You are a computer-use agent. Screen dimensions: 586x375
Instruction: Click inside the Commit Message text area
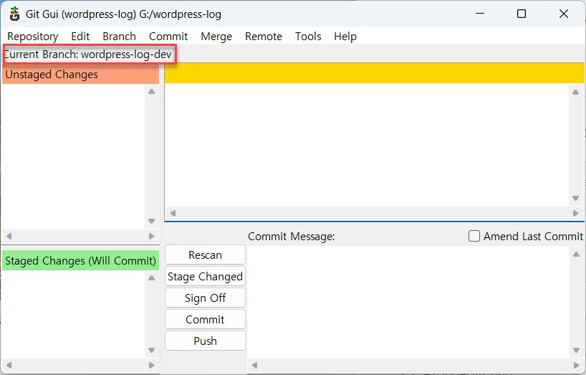[408, 301]
